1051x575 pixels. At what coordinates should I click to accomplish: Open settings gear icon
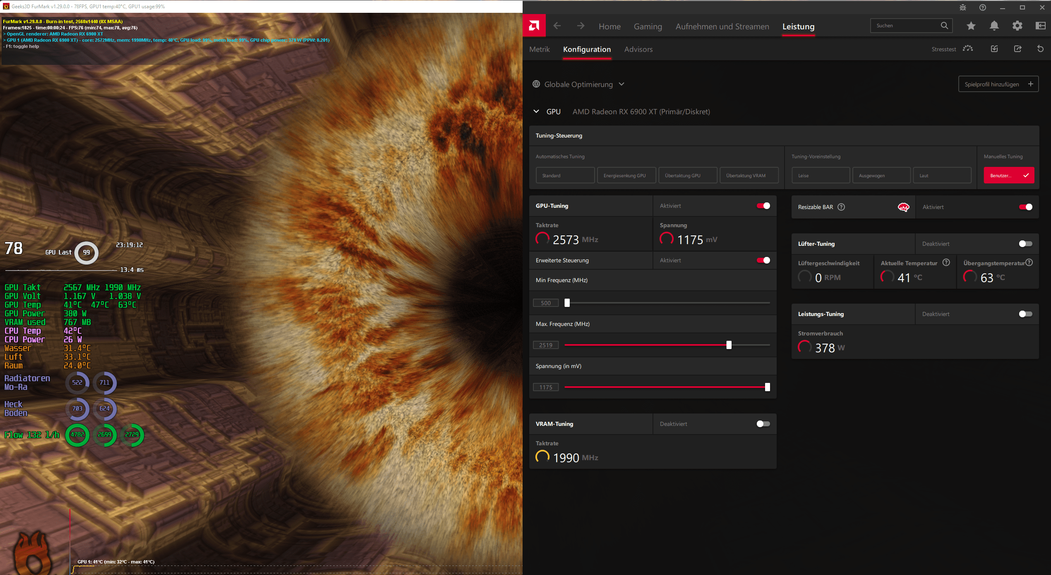(x=1017, y=26)
